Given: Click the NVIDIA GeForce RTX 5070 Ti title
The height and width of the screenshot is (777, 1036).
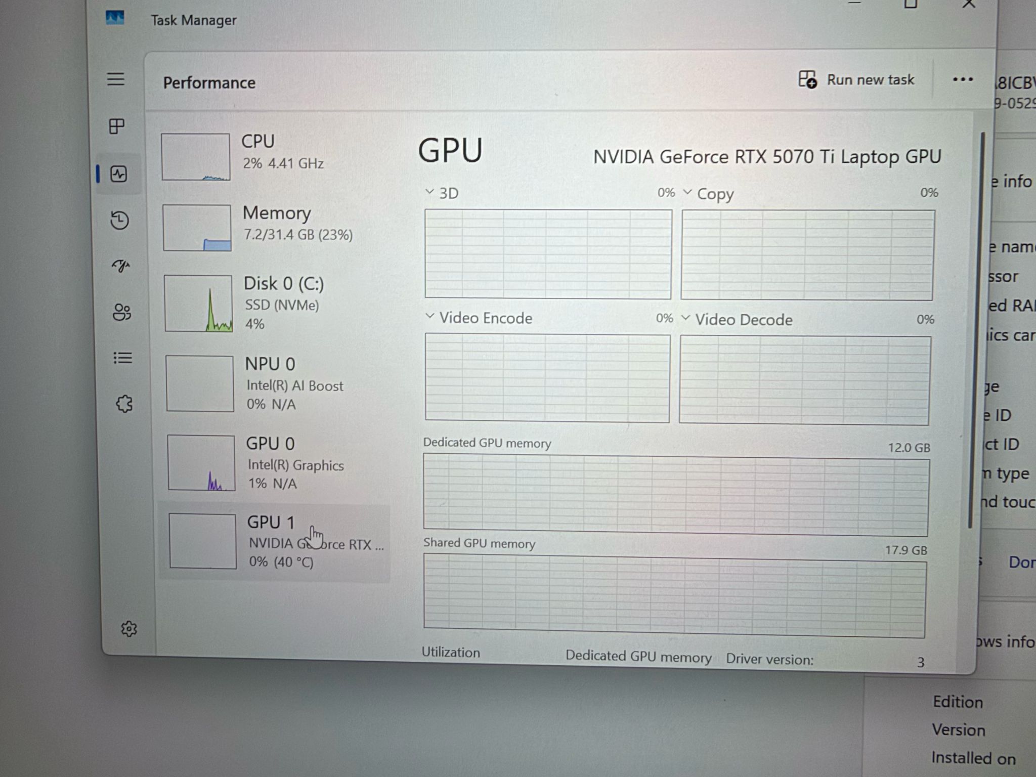Looking at the screenshot, I should 767,157.
